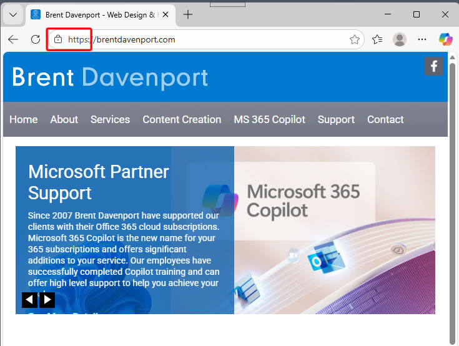Advance to next slide in carousel

[47, 300]
